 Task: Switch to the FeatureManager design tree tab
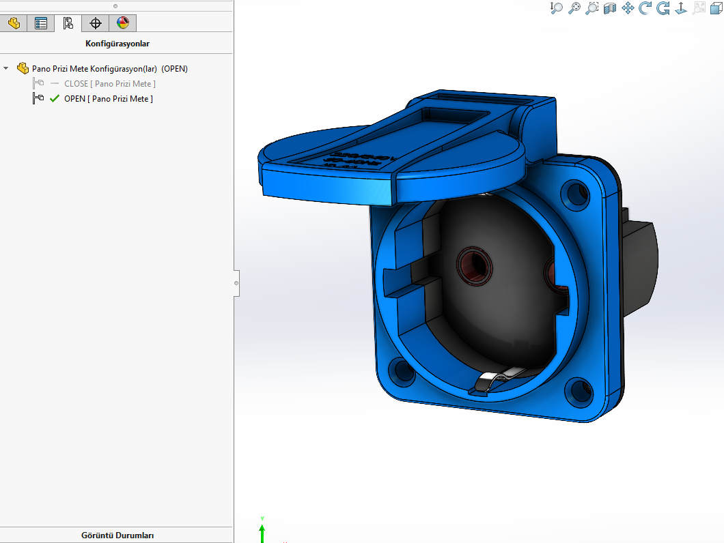point(14,23)
